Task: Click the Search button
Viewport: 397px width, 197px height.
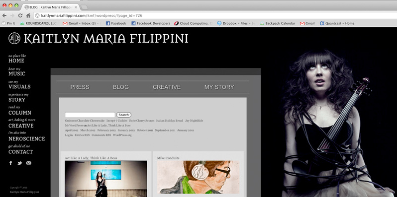Action: pyautogui.click(x=124, y=115)
